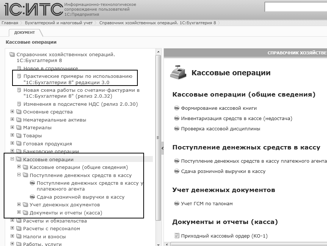Open Проверка кассовой дисциплины link

tap(220, 129)
